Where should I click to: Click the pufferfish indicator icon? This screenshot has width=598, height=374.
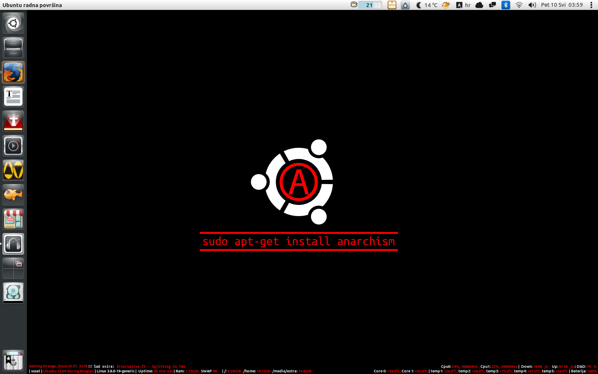(446, 5)
